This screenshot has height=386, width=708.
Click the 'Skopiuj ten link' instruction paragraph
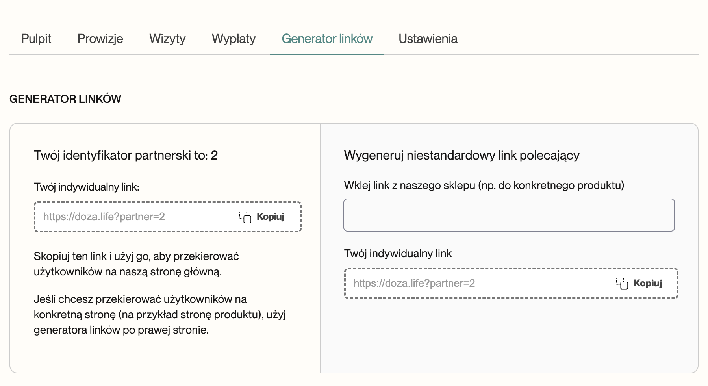pyautogui.click(x=136, y=264)
